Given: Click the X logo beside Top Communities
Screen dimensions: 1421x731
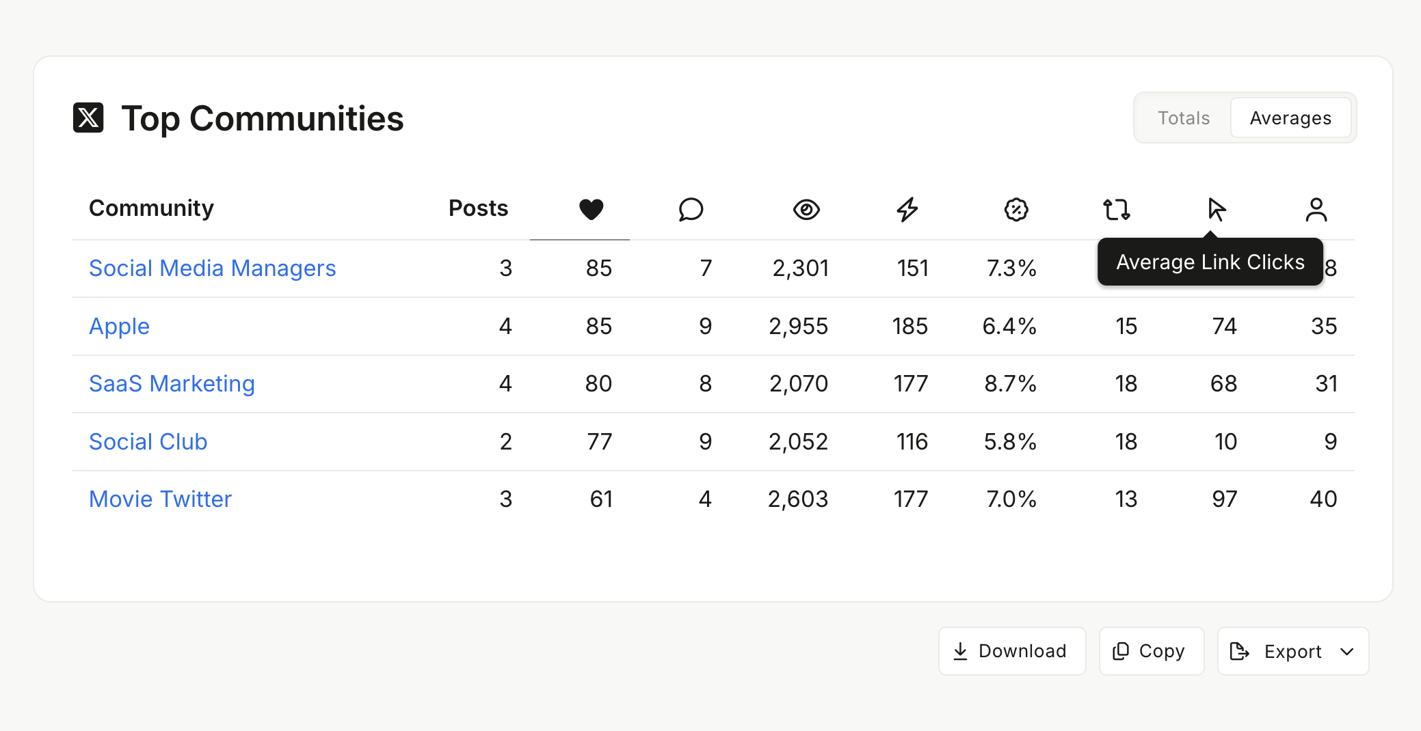Looking at the screenshot, I should (x=88, y=118).
